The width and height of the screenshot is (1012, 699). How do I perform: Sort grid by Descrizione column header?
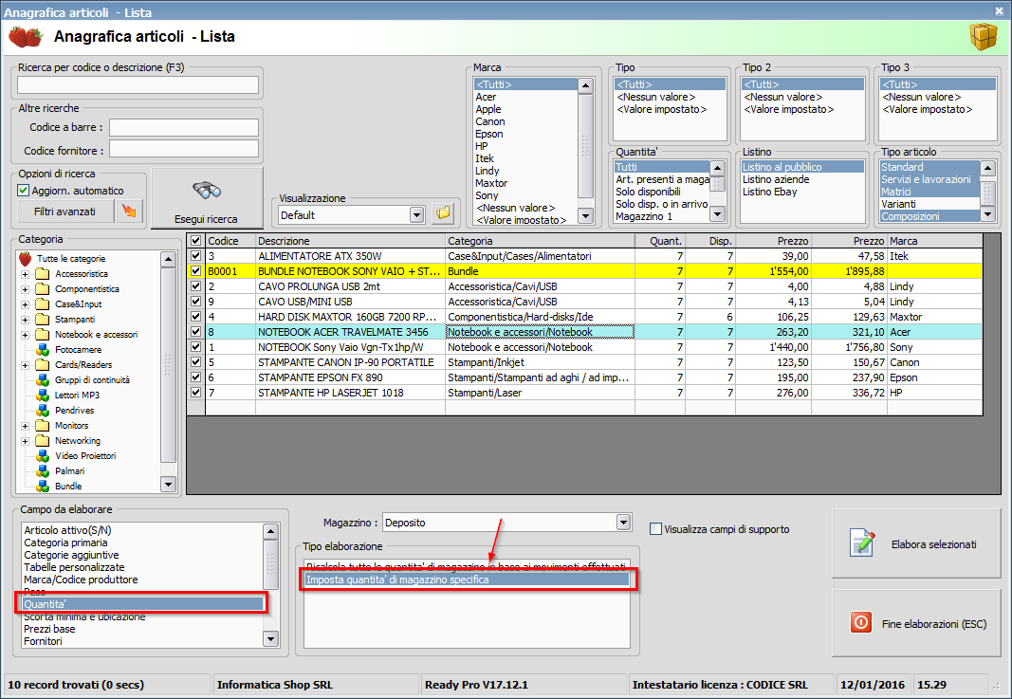pyautogui.click(x=351, y=241)
